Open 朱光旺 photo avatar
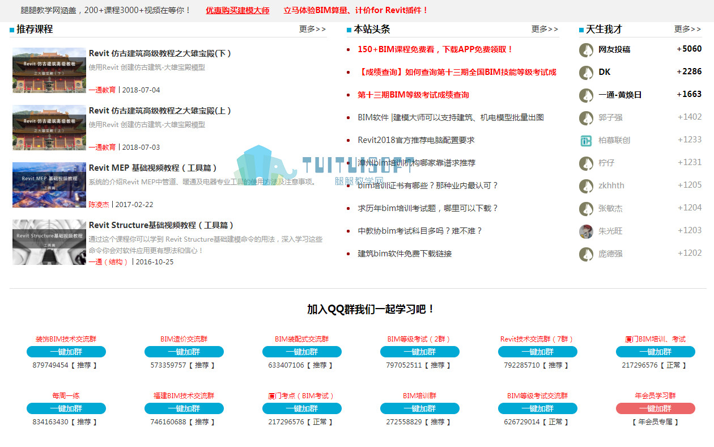Screen dimensions: 714x447 coord(586,231)
